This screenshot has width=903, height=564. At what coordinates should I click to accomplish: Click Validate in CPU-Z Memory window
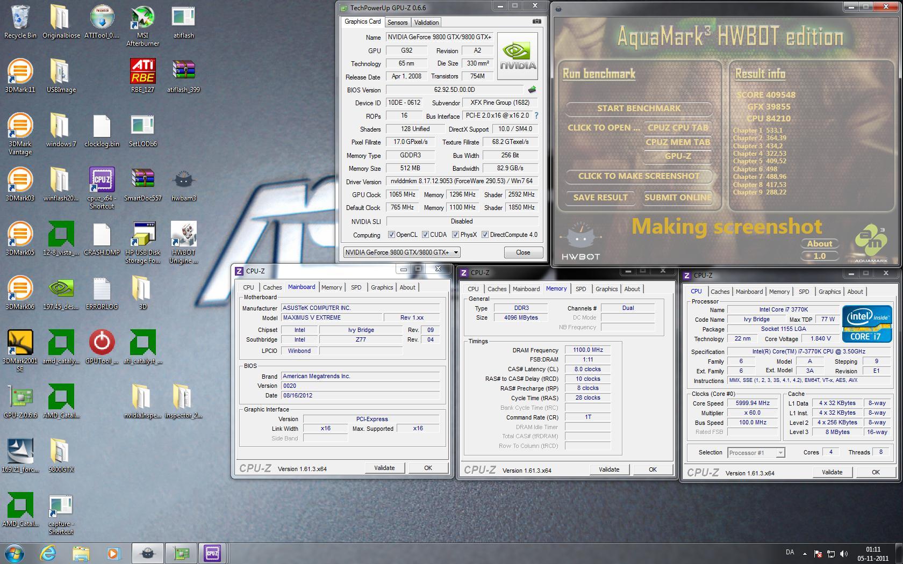(x=609, y=469)
